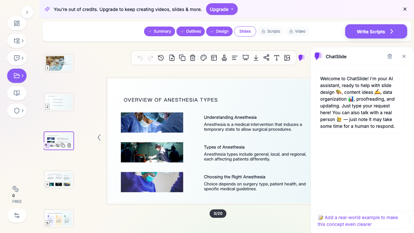Open the slide layout tool
414x233 pixels.
(x=214, y=58)
